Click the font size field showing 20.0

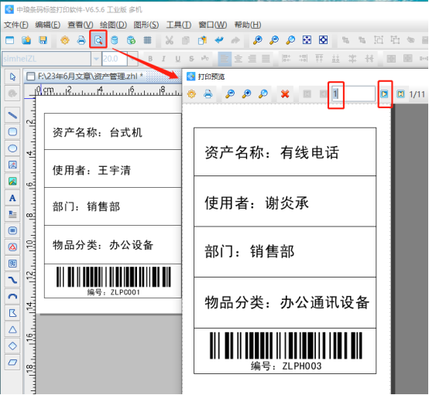(x=115, y=59)
